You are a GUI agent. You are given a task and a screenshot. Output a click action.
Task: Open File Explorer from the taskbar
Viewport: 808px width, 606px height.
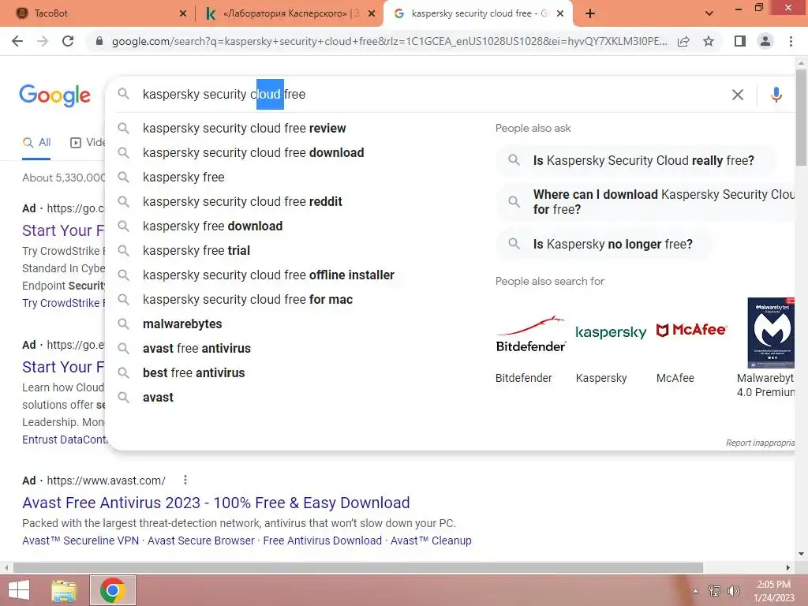[x=65, y=590]
